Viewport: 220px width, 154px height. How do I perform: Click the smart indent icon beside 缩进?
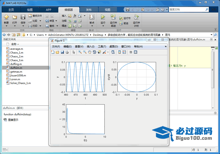pos(70,26)
